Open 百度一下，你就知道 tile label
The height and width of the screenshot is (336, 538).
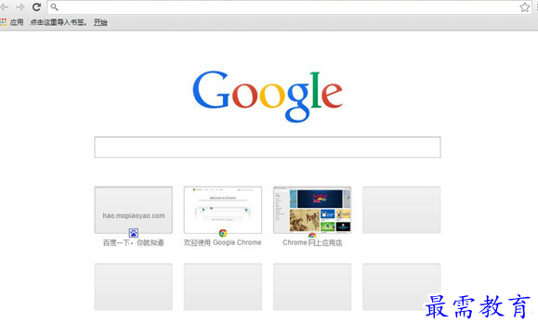[134, 243]
